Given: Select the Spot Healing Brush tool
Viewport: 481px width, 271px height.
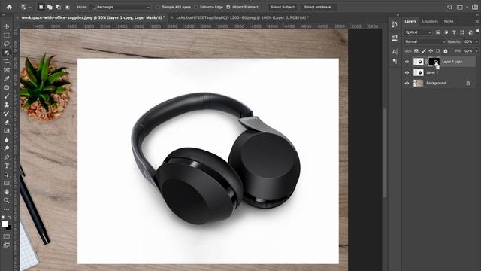Looking at the screenshot, I should [7, 87].
